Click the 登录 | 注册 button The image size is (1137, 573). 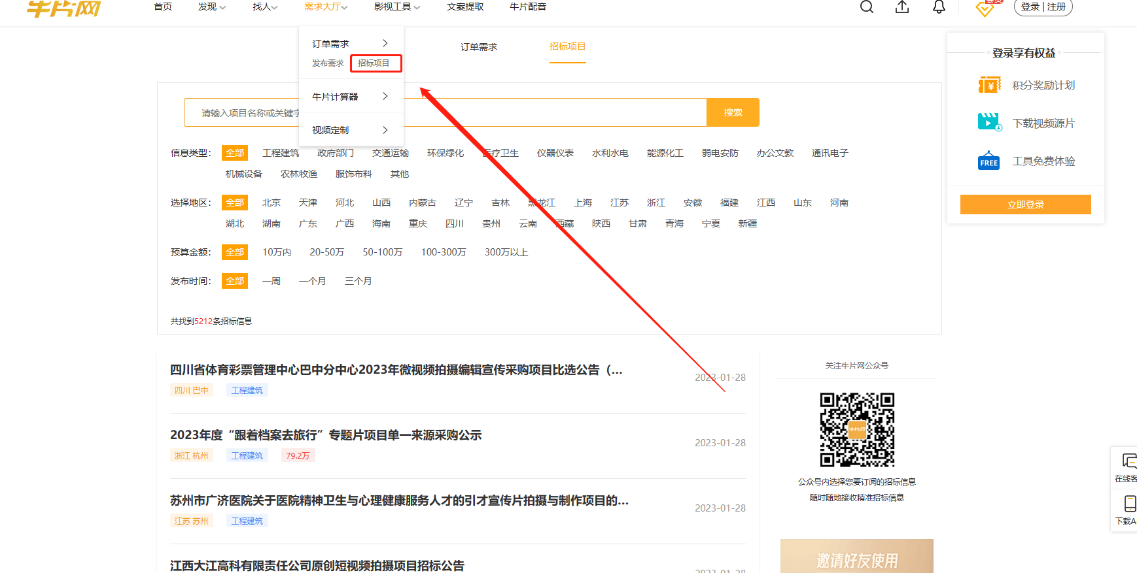point(1043,7)
